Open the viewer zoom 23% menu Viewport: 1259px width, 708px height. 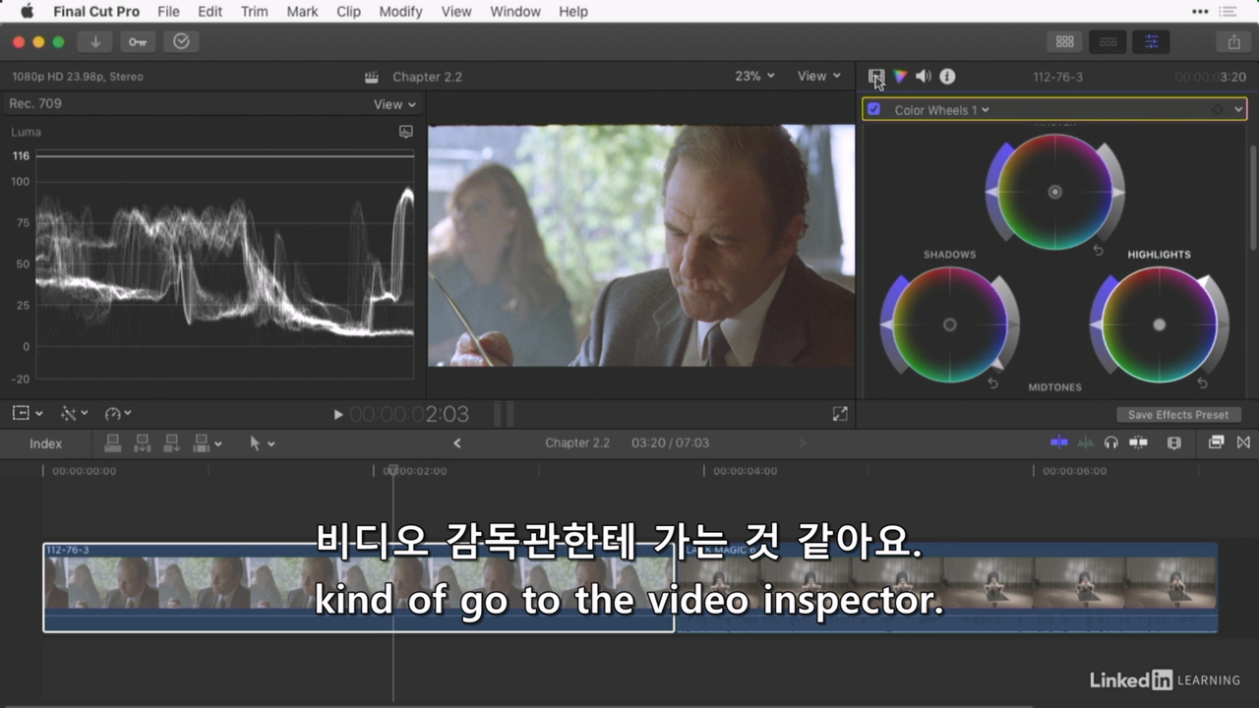pyautogui.click(x=754, y=76)
